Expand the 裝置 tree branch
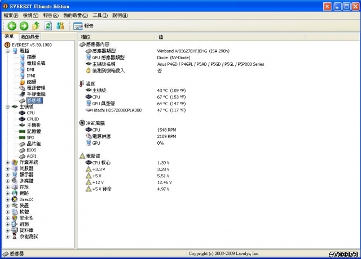 tap(7, 206)
